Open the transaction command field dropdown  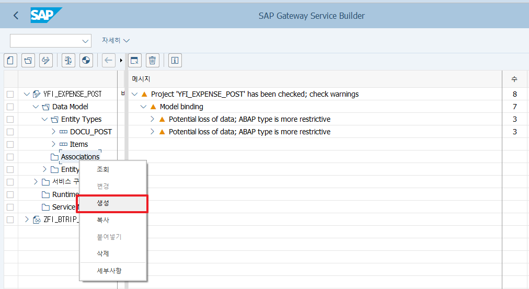(x=85, y=41)
